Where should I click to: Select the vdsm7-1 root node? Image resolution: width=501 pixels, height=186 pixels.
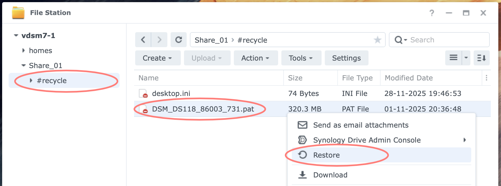tap(38, 35)
